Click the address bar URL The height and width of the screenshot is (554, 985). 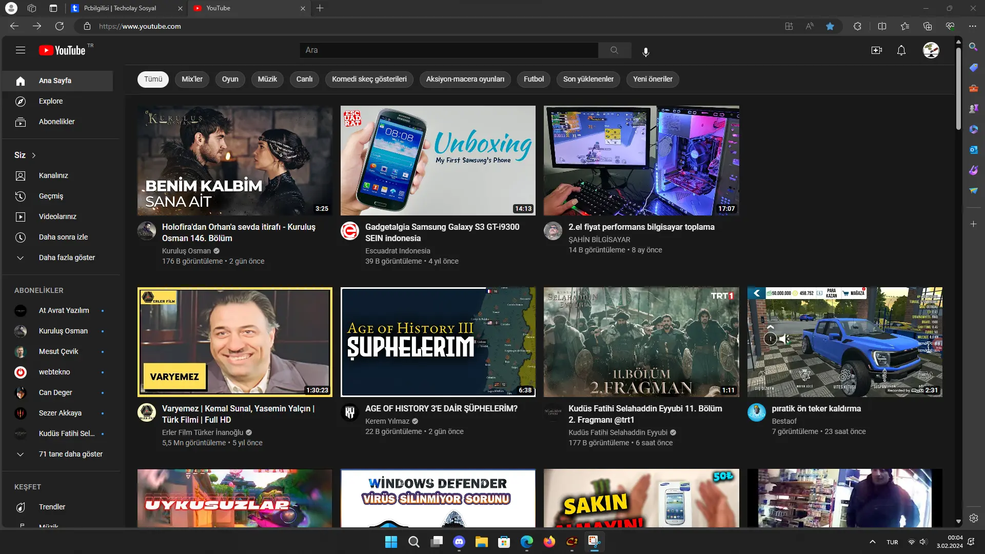[x=140, y=26]
